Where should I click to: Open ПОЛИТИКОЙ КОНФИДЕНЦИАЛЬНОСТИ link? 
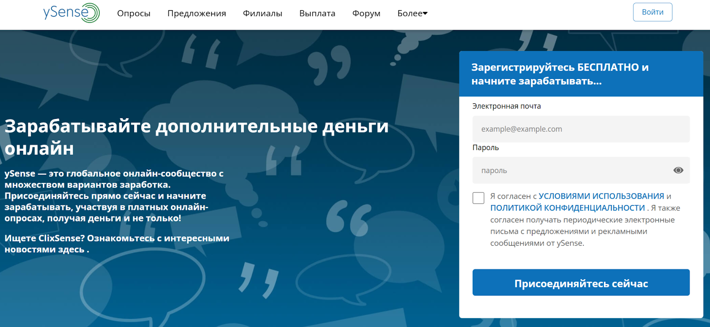point(568,208)
